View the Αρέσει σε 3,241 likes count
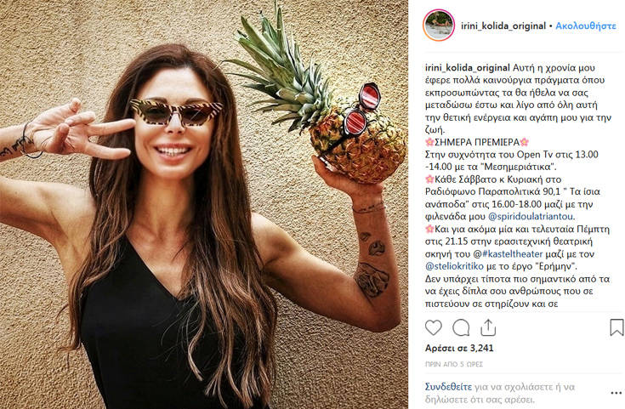The height and width of the screenshot is (409, 625). click(x=459, y=348)
